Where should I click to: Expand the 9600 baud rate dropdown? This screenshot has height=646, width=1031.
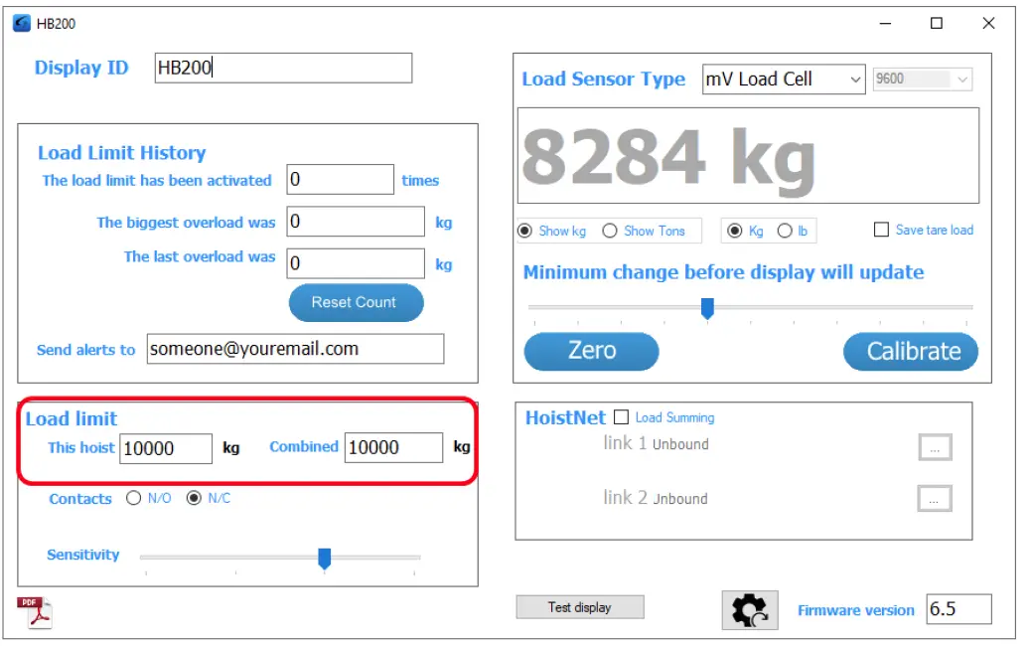coord(922,80)
